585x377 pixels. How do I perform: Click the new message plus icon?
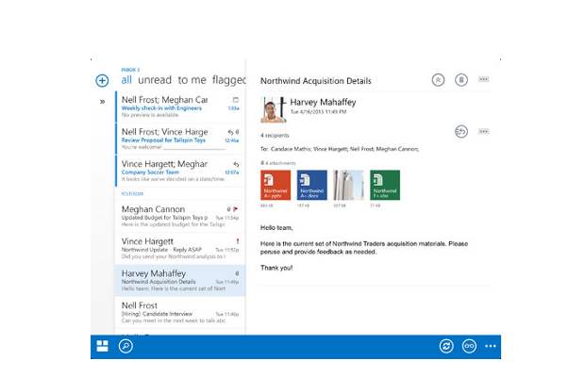(x=102, y=80)
